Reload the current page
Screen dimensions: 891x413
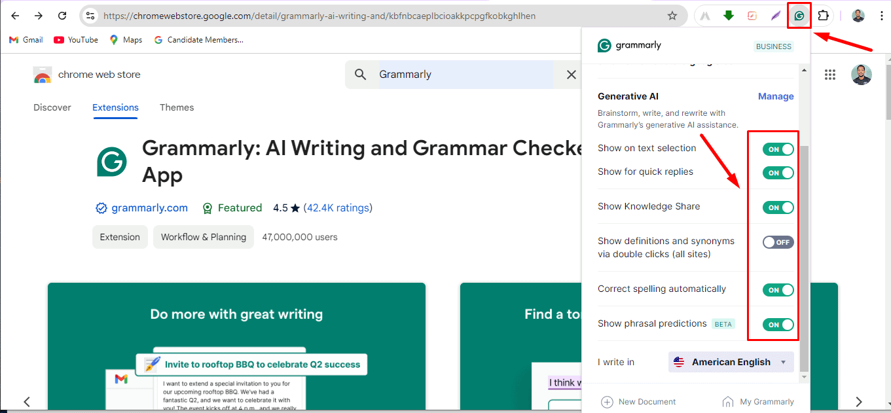(62, 16)
